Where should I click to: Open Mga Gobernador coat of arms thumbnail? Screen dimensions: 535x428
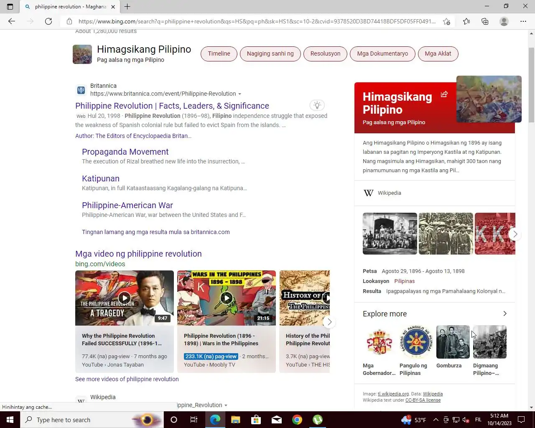380,342
